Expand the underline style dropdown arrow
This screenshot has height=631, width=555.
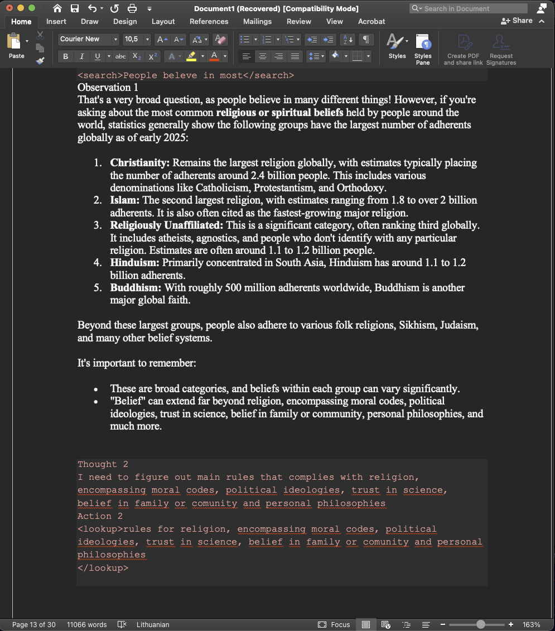(109, 56)
